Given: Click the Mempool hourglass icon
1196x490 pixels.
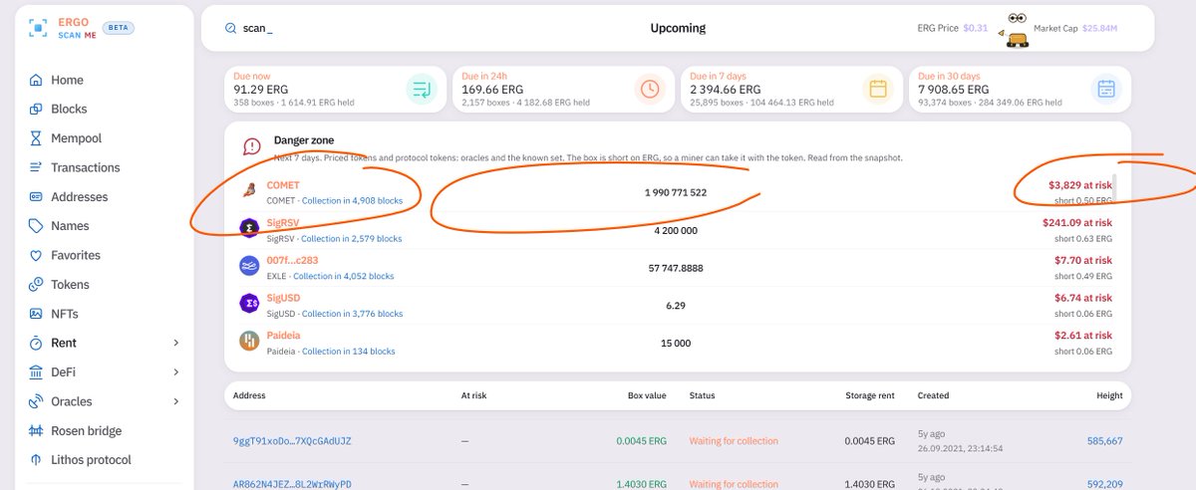Looking at the screenshot, I should click(36, 138).
